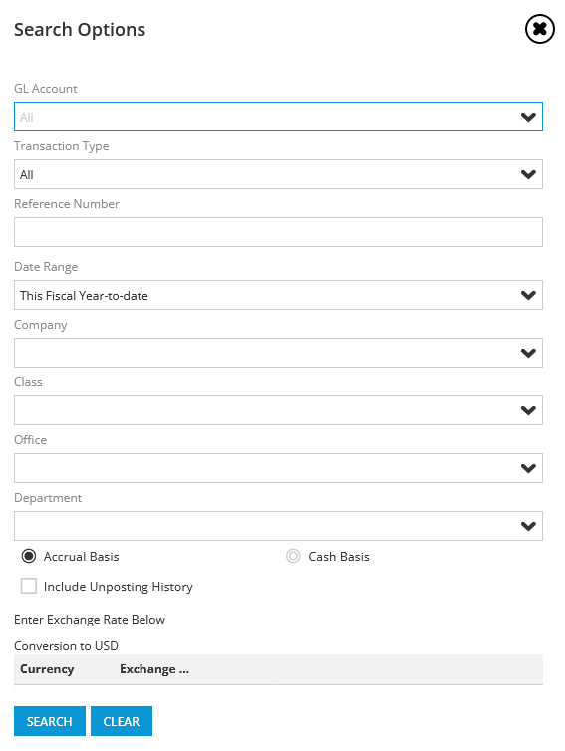Viewport: 565px width, 751px height.
Task: Expand the Transaction Type dropdown chevron
Action: click(528, 174)
